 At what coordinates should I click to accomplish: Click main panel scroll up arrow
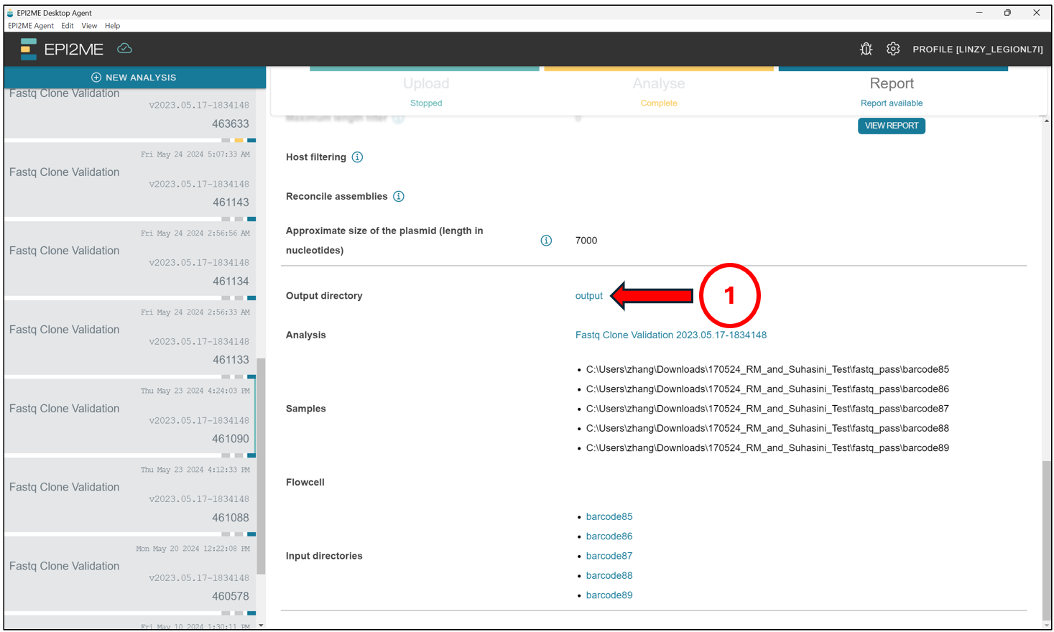tap(1047, 121)
